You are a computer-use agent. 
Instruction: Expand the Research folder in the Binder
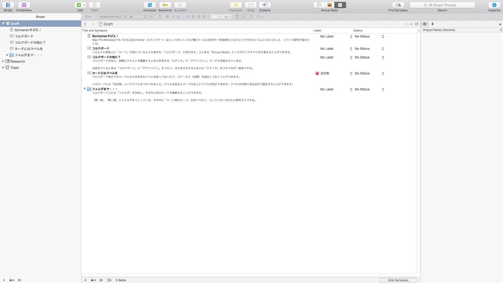click(x=3, y=61)
